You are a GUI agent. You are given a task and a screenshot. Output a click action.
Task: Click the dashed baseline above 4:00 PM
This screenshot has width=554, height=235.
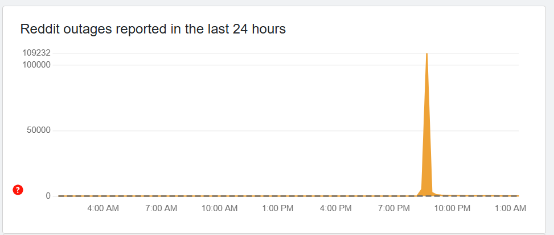336,196
